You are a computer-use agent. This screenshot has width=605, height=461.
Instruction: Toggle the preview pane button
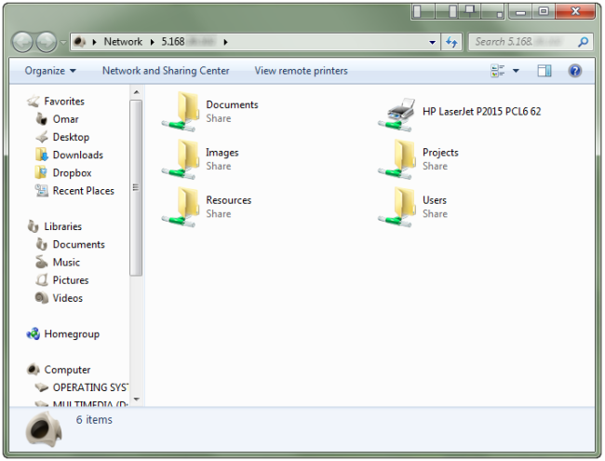pos(544,71)
